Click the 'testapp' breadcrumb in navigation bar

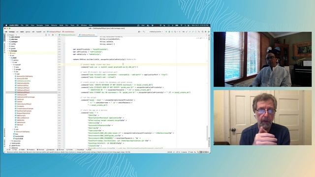[12, 31]
